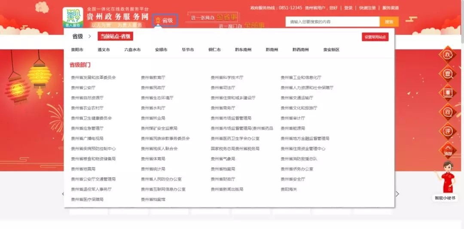Open 贵州省司法厅 link
This screenshot has height=229, width=464.
click(223, 88)
